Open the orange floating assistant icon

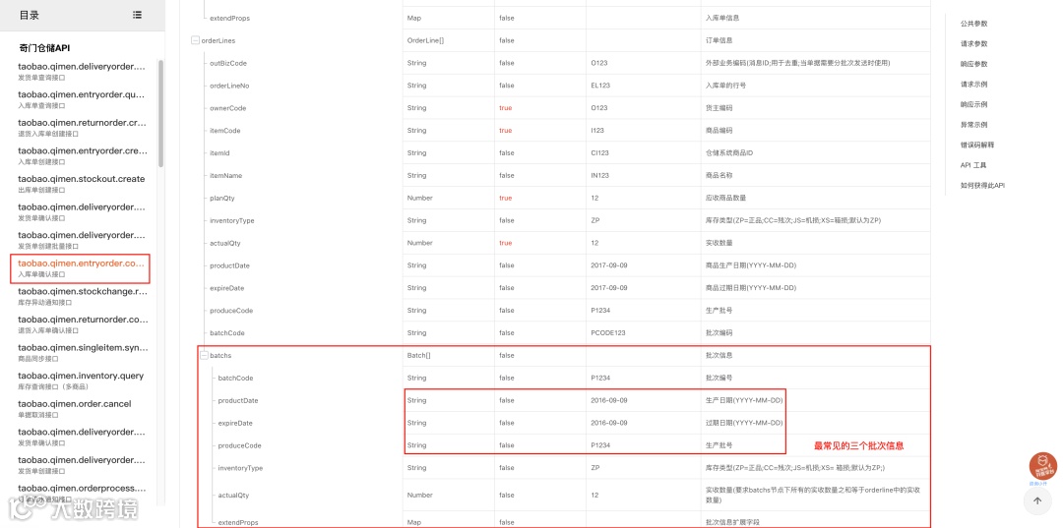pos(1042,466)
